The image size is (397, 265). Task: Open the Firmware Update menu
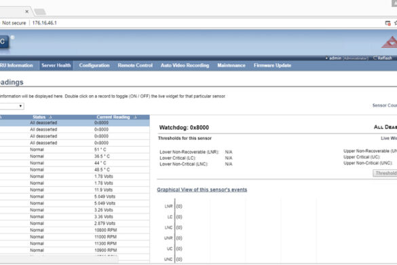click(x=272, y=65)
